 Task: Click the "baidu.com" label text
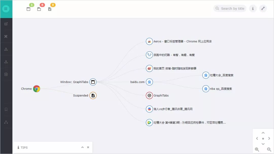(137, 82)
